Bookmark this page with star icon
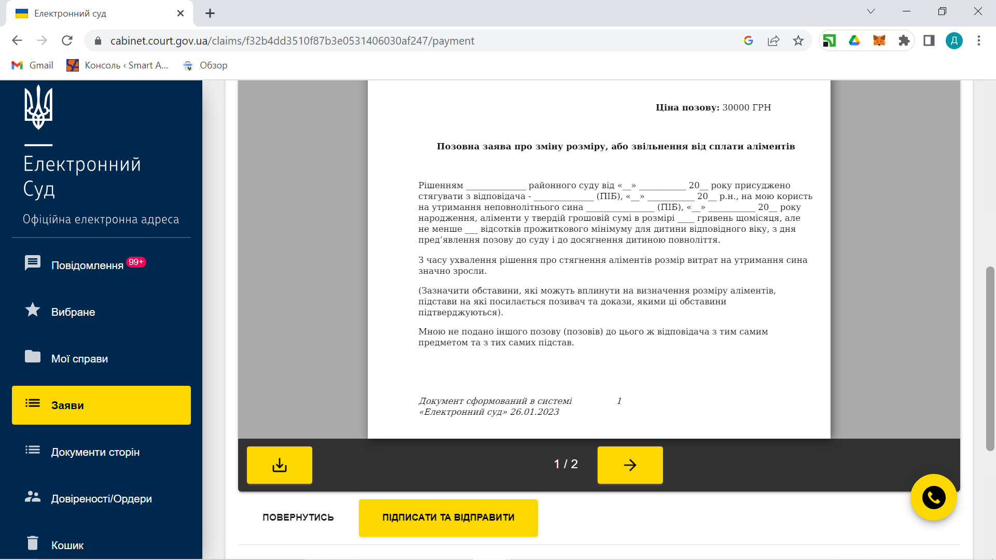Image resolution: width=996 pixels, height=560 pixels. pyautogui.click(x=798, y=40)
